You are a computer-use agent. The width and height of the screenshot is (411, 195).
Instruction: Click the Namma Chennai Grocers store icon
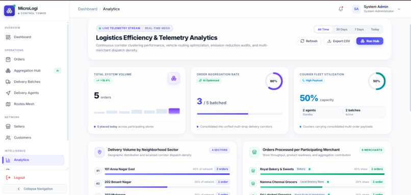(253, 183)
